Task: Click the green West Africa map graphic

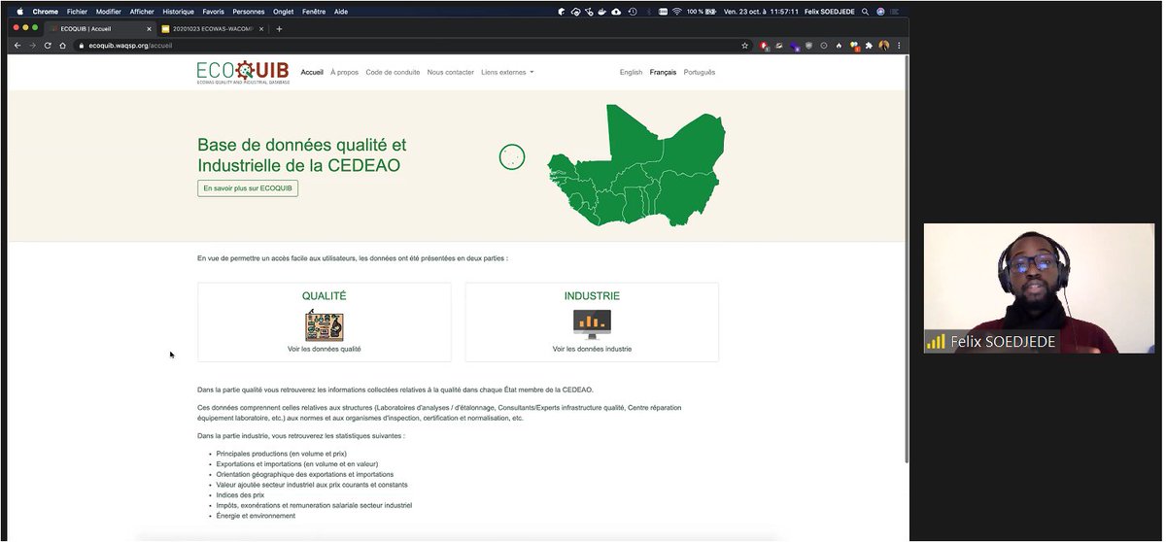Action: pyautogui.click(x=635, y=165)
